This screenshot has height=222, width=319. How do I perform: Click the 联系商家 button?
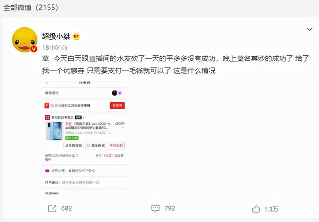coord(96,145)
